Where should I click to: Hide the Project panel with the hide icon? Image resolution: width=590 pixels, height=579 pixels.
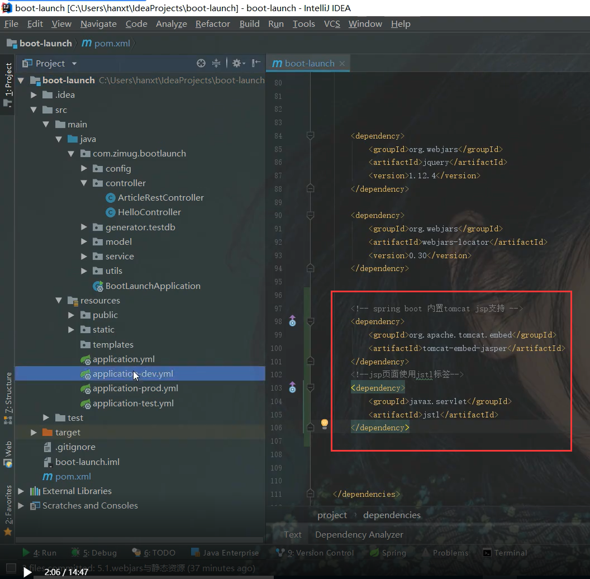(x=256, y=63)
